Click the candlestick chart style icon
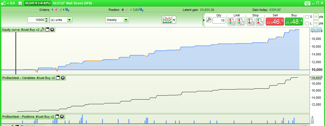 click(3, 3)
